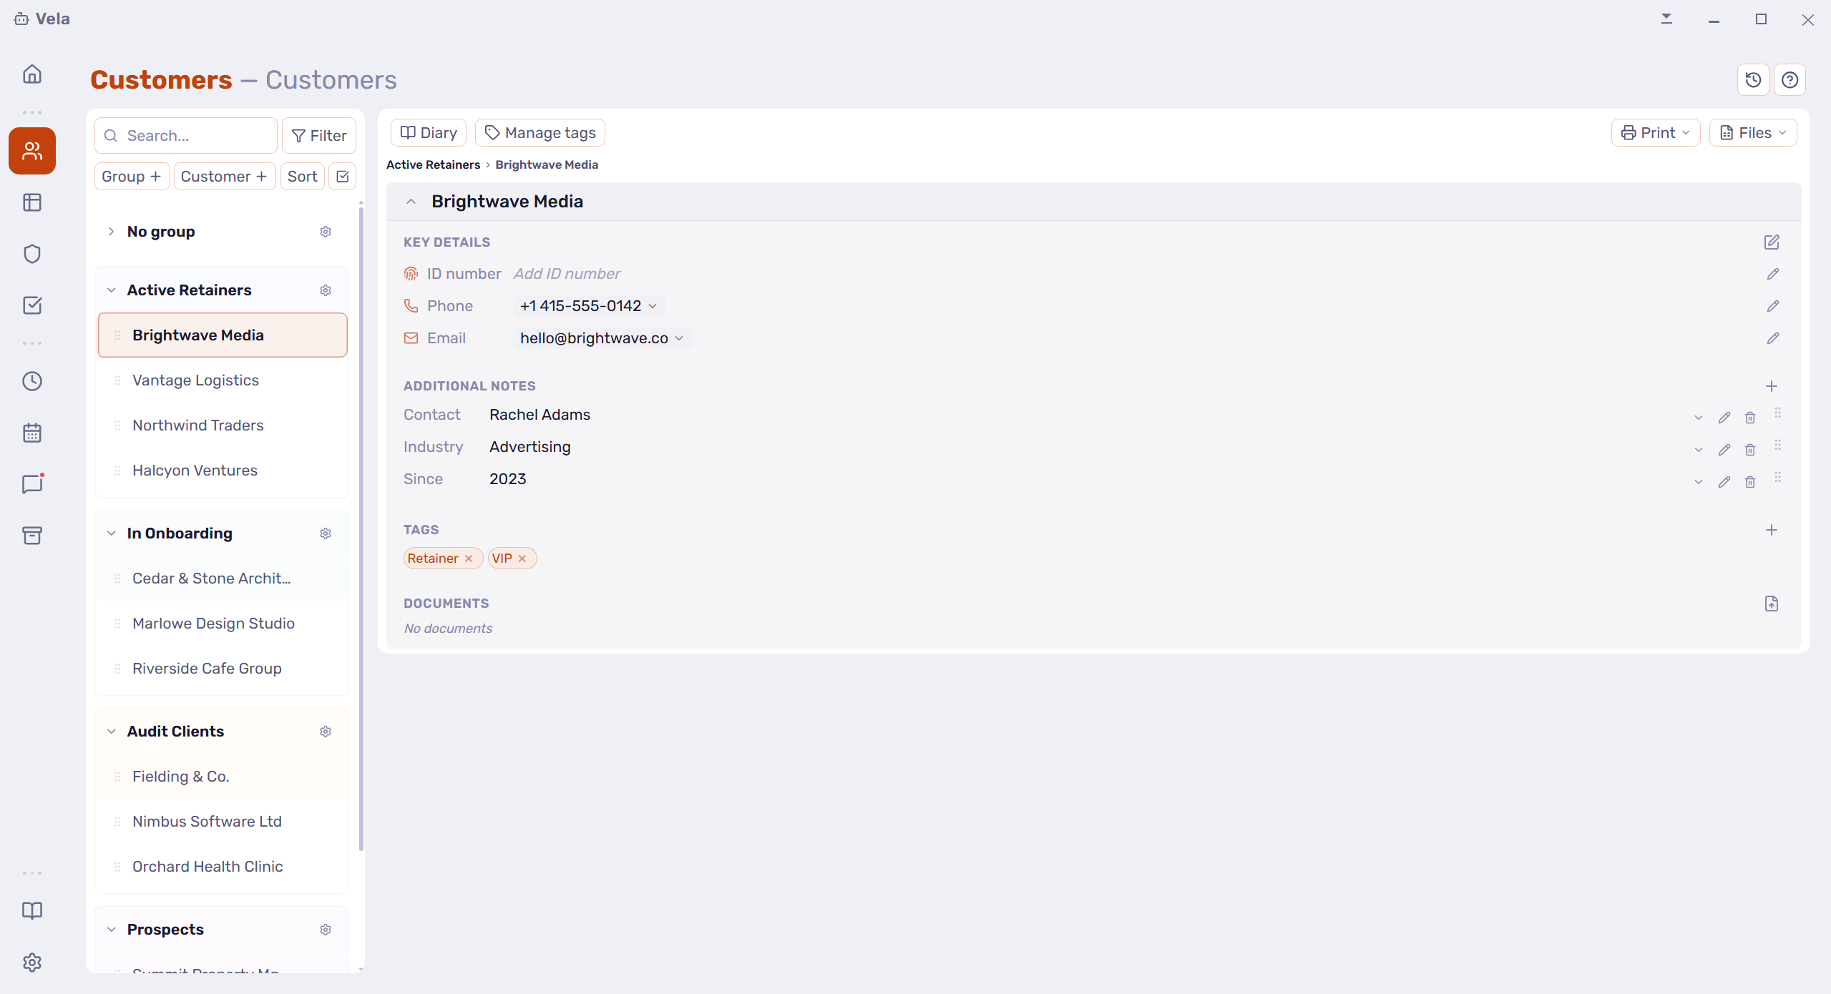Expand the No group section
Screen dimensions: 1831x994
[111, 232]
